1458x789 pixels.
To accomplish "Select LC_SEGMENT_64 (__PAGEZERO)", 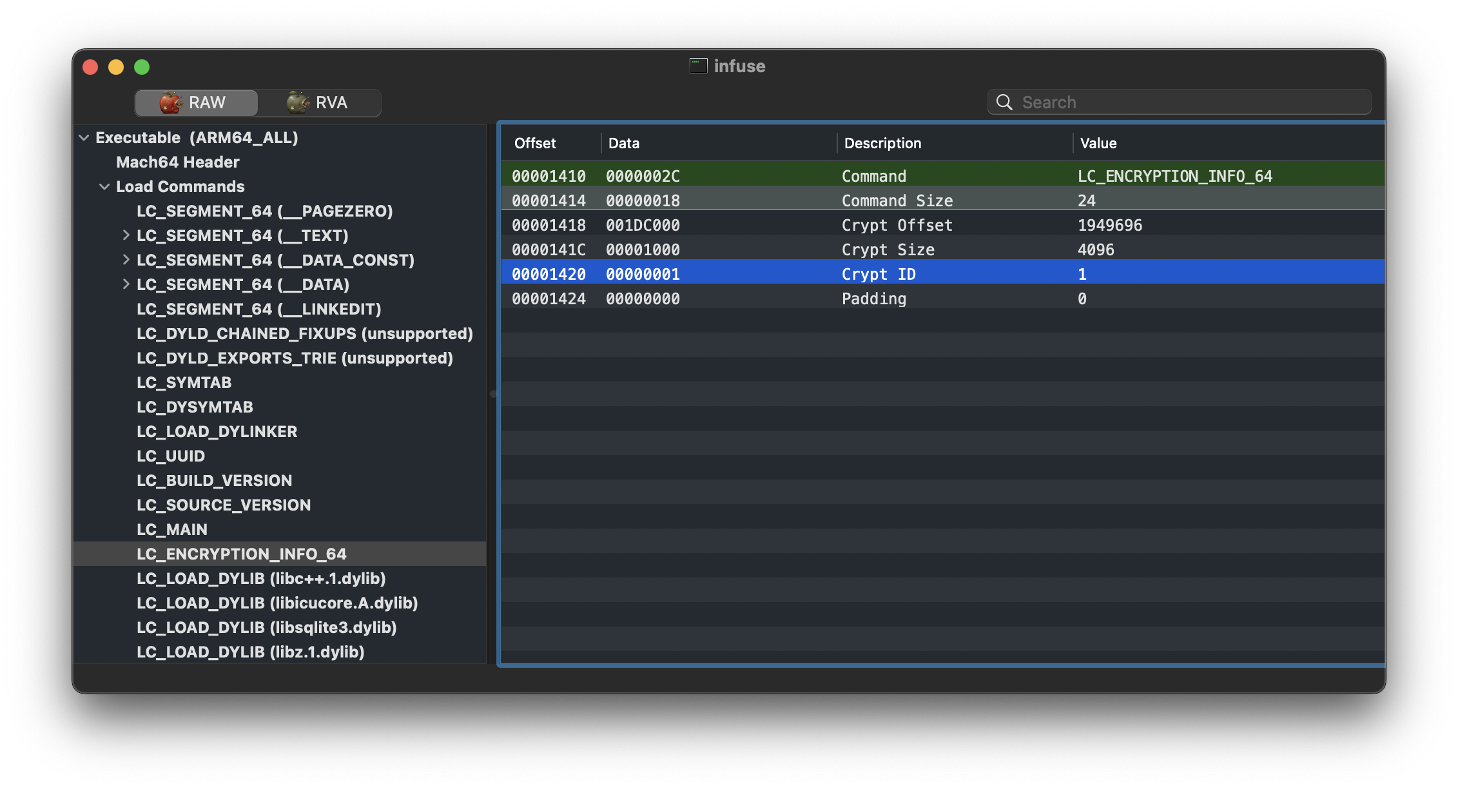I will point(264,211).
